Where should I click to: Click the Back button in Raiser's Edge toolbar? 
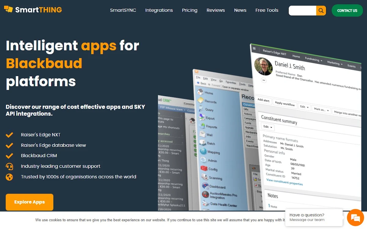(202, 83)
